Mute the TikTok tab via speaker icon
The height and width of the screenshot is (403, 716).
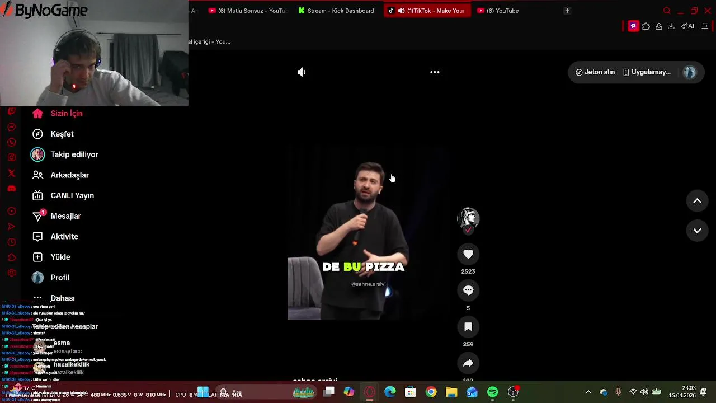(x=401, y=11)
